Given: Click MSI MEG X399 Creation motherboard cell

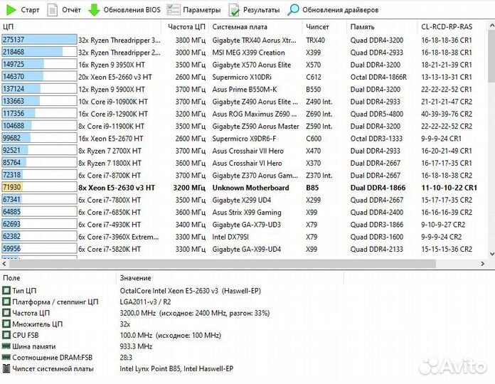Looking at the screenshot, I should 248,53.
